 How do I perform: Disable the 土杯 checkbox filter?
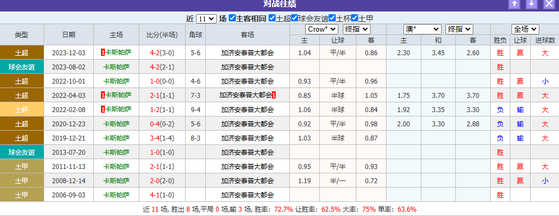click(332, 18)
